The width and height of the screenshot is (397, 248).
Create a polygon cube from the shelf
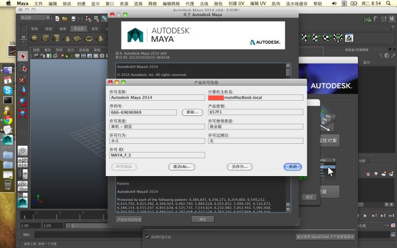(45, 39)
